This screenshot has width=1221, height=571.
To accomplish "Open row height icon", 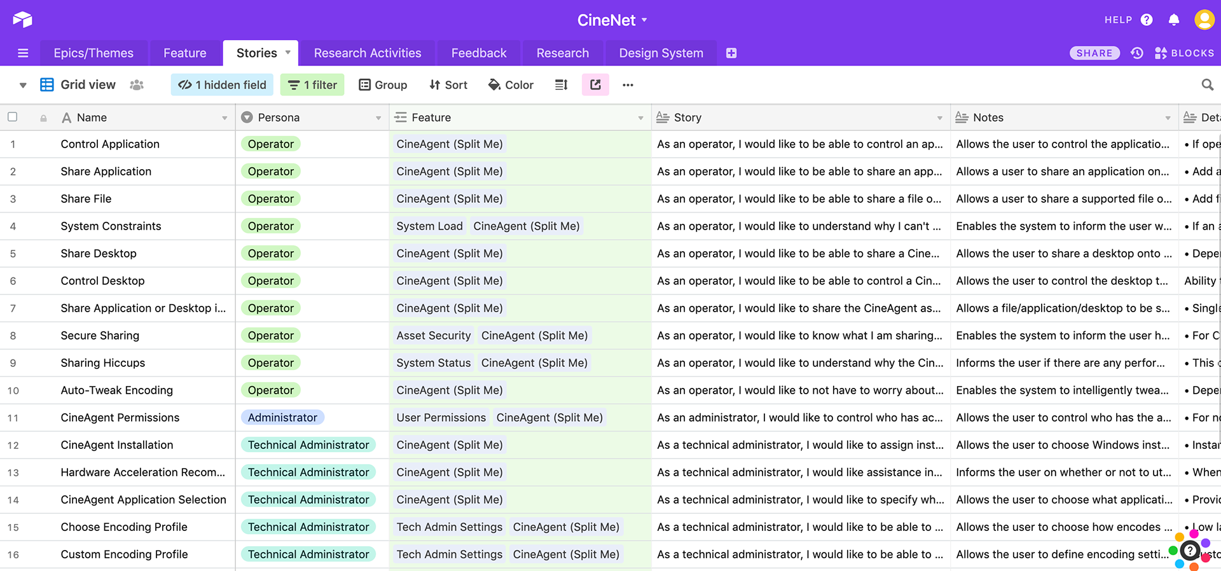I will point(561,85).
